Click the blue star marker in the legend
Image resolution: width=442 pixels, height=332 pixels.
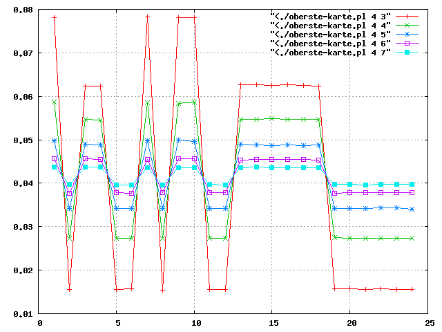(407, 33)
